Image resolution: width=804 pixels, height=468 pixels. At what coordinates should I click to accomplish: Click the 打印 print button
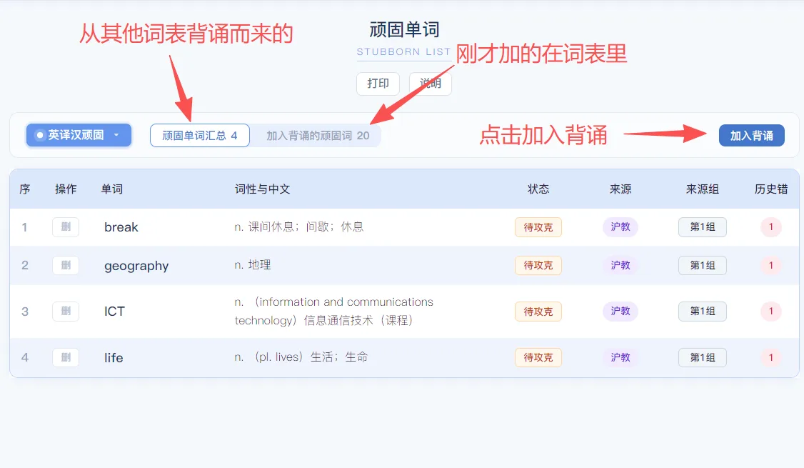(x=378, y=83)
